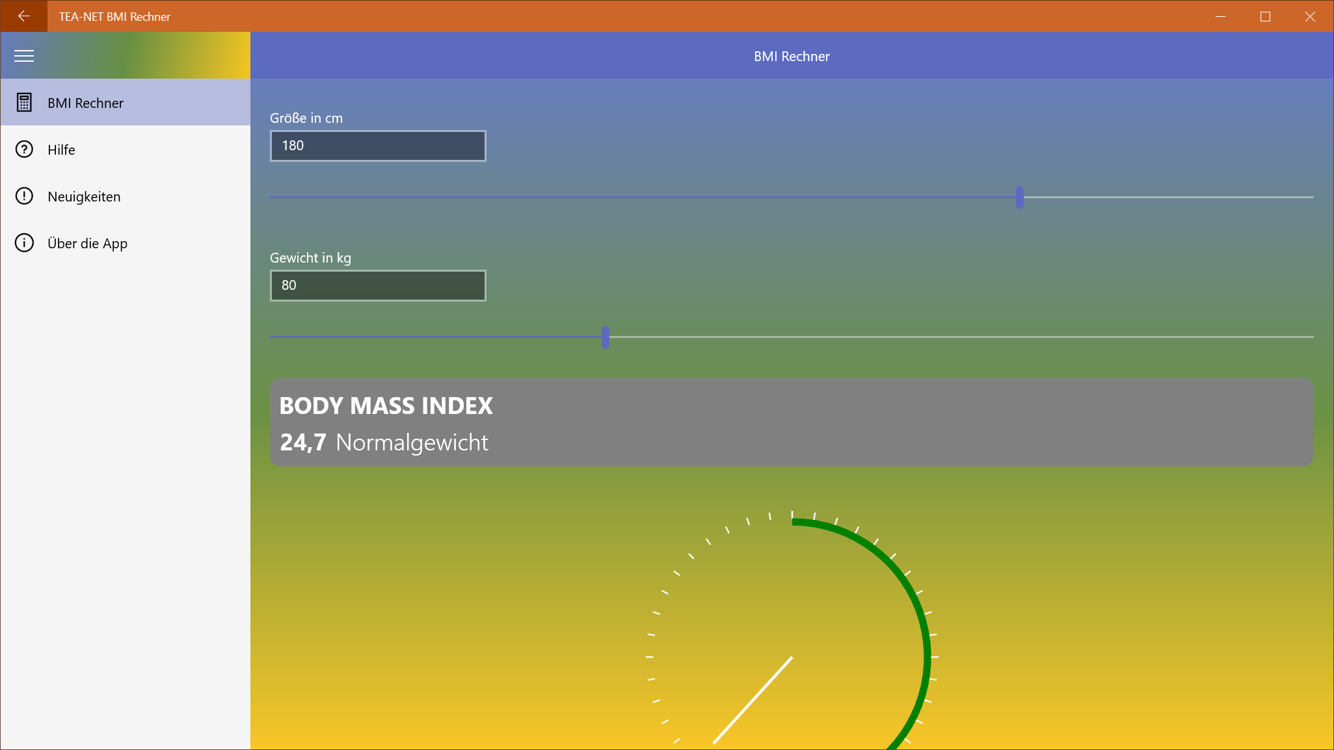1334x750 pixels.
Task: Maximize the application window
Action: 1265,16
